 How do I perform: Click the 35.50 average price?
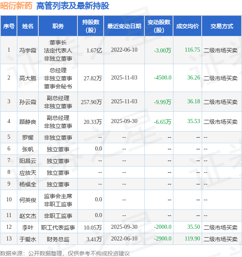coord(194,227)
